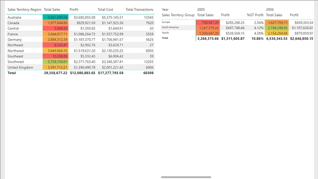Select the United Kingdom row label
The width and height of the screenshot is (318, 179).
(20, 68)
